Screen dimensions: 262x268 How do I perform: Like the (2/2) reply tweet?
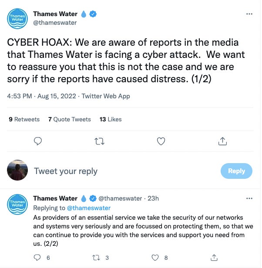(x=155, y=258)
